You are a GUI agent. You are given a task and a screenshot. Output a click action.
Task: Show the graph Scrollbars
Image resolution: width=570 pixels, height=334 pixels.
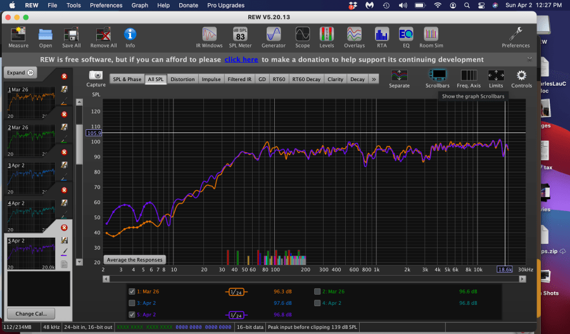coord(437,79)
